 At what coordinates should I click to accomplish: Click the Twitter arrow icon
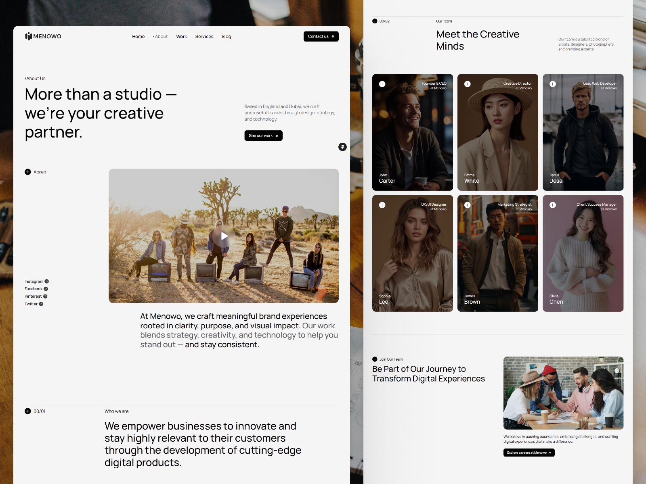coord(41,303)
